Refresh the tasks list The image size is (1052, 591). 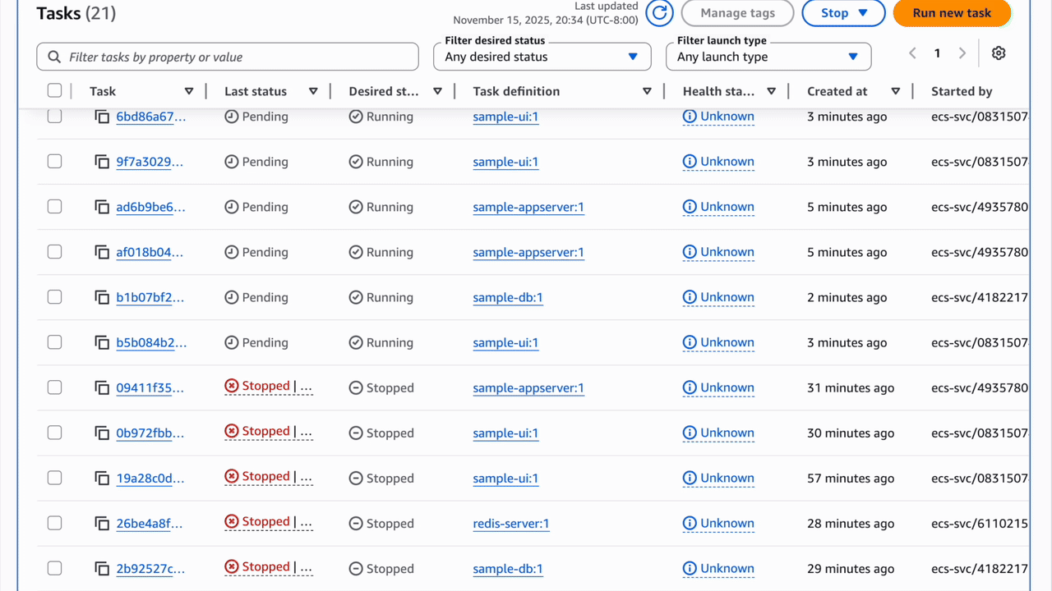pyautogui.click(x=659, y=13)
